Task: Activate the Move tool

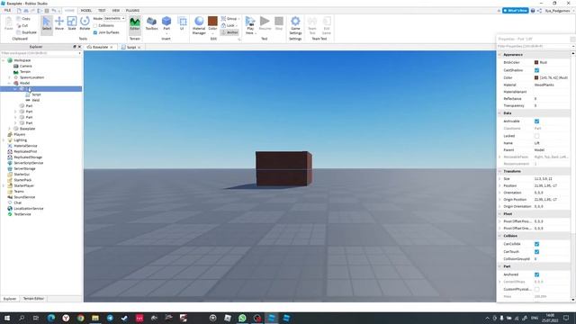Action: (59, 24)
